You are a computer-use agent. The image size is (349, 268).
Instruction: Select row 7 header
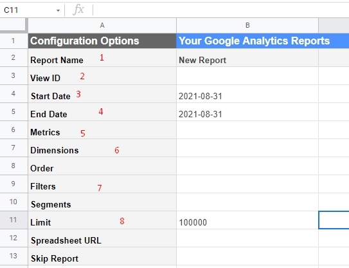click(13, 148)
